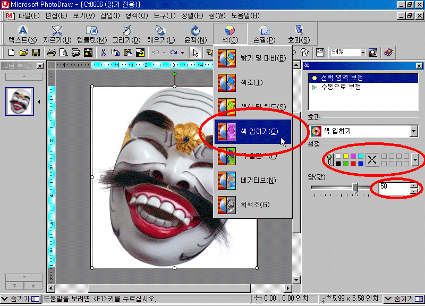This screenshot has height=306, width=425.
Task: Select 수동으로 보정 option
Action: 363,87
